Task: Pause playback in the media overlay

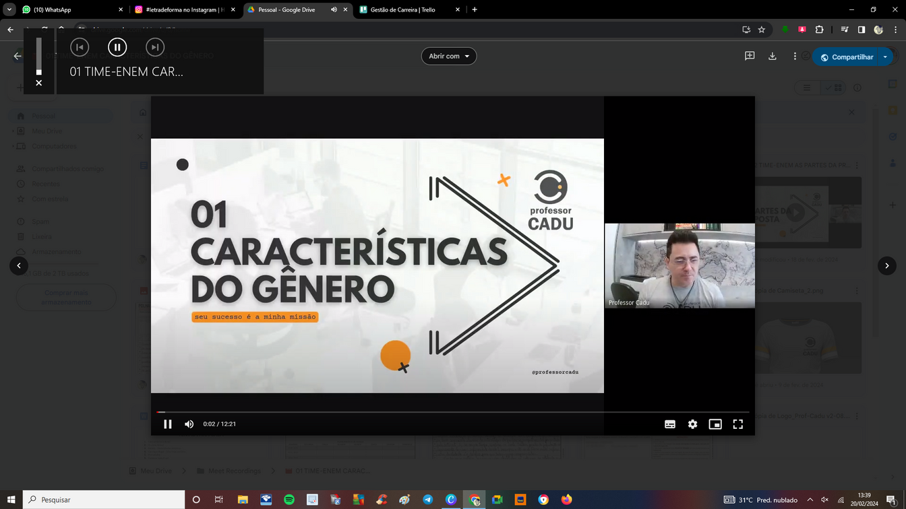Action: pos(117,47)
